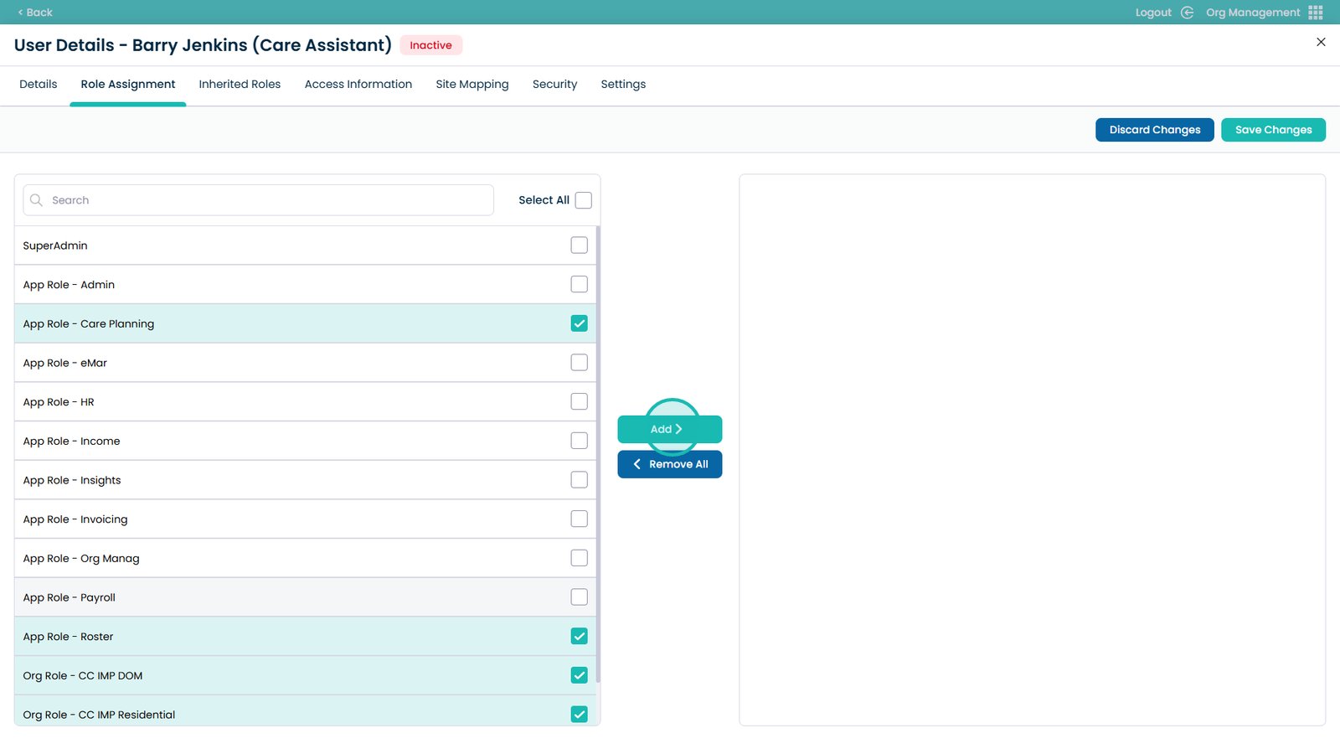Check the App Role - eMar box
Image resolution: width=1340 pixels, height=754 pixels.
tap(579, 363)
